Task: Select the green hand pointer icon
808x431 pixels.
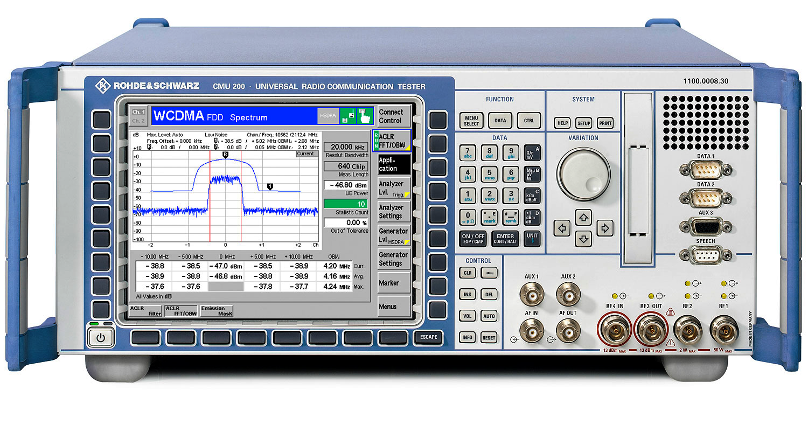Action: 365,116
